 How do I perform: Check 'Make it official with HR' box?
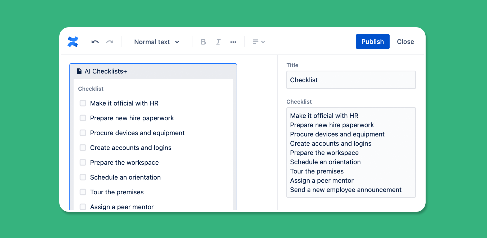(x=83, y=103)
